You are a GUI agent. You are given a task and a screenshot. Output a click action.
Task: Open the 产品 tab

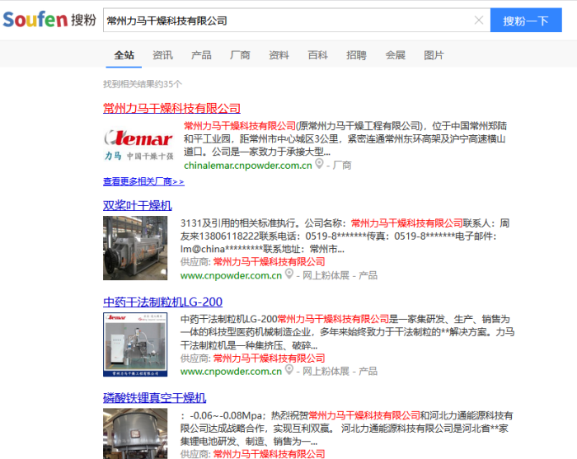pyautogui.click(x=201, y=55)
